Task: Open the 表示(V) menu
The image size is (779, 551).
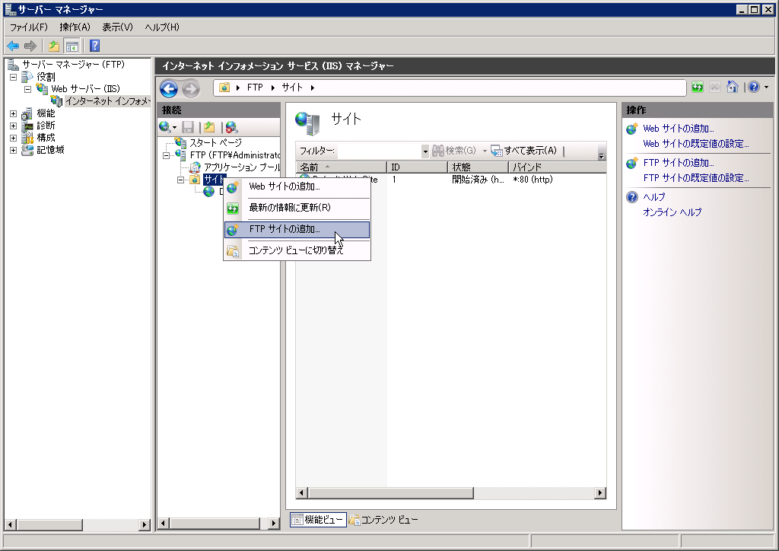Action: click(x=118, y=27)
